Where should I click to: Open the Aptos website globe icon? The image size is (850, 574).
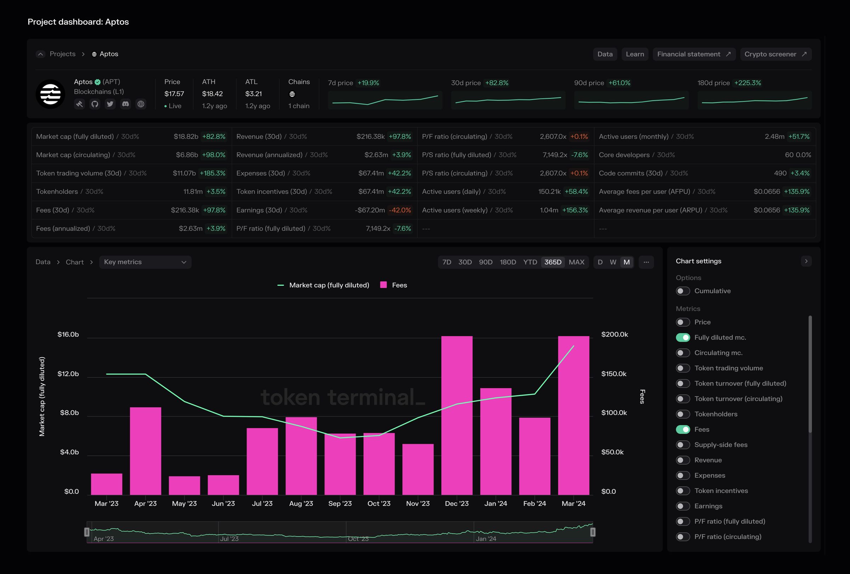point(141,104)
